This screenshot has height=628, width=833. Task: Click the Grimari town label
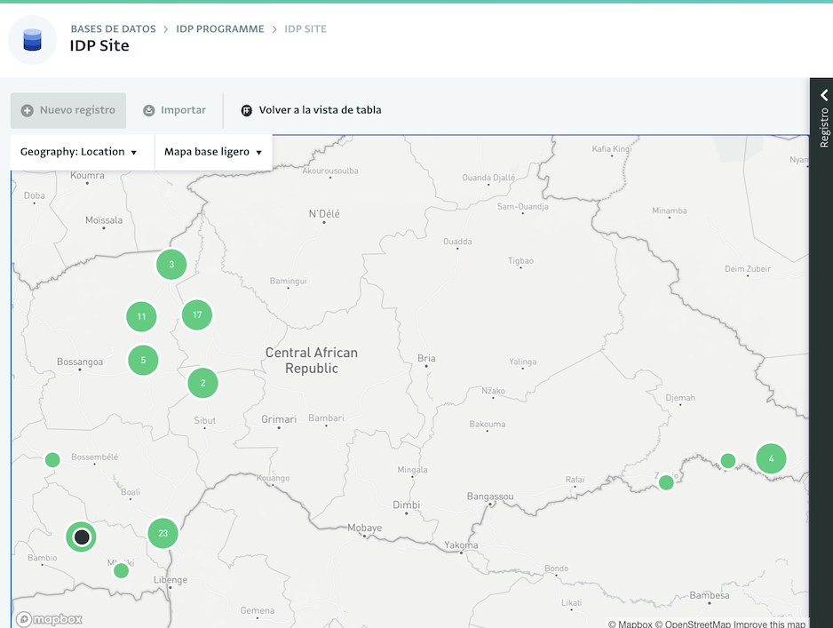click(x=279, y=419)
